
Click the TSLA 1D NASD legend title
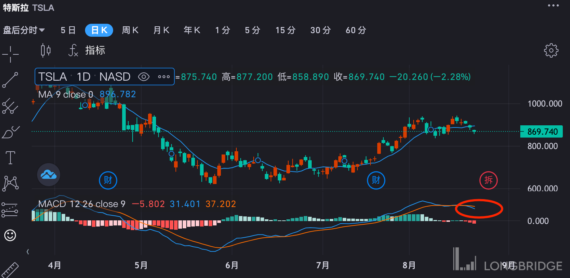[x=84, y=77]
